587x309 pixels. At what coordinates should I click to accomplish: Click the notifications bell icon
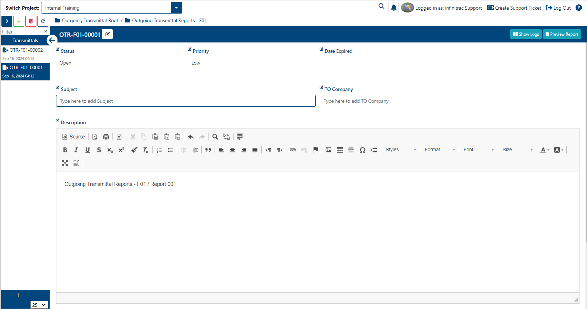pos(394,7)
